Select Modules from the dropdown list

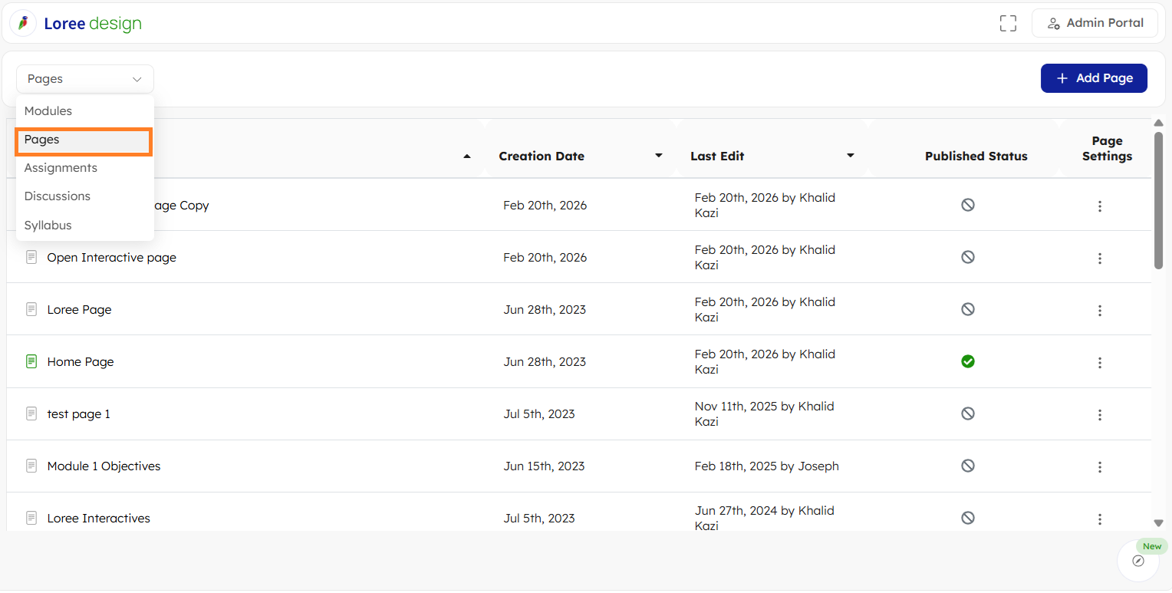[x=48, y=111]
